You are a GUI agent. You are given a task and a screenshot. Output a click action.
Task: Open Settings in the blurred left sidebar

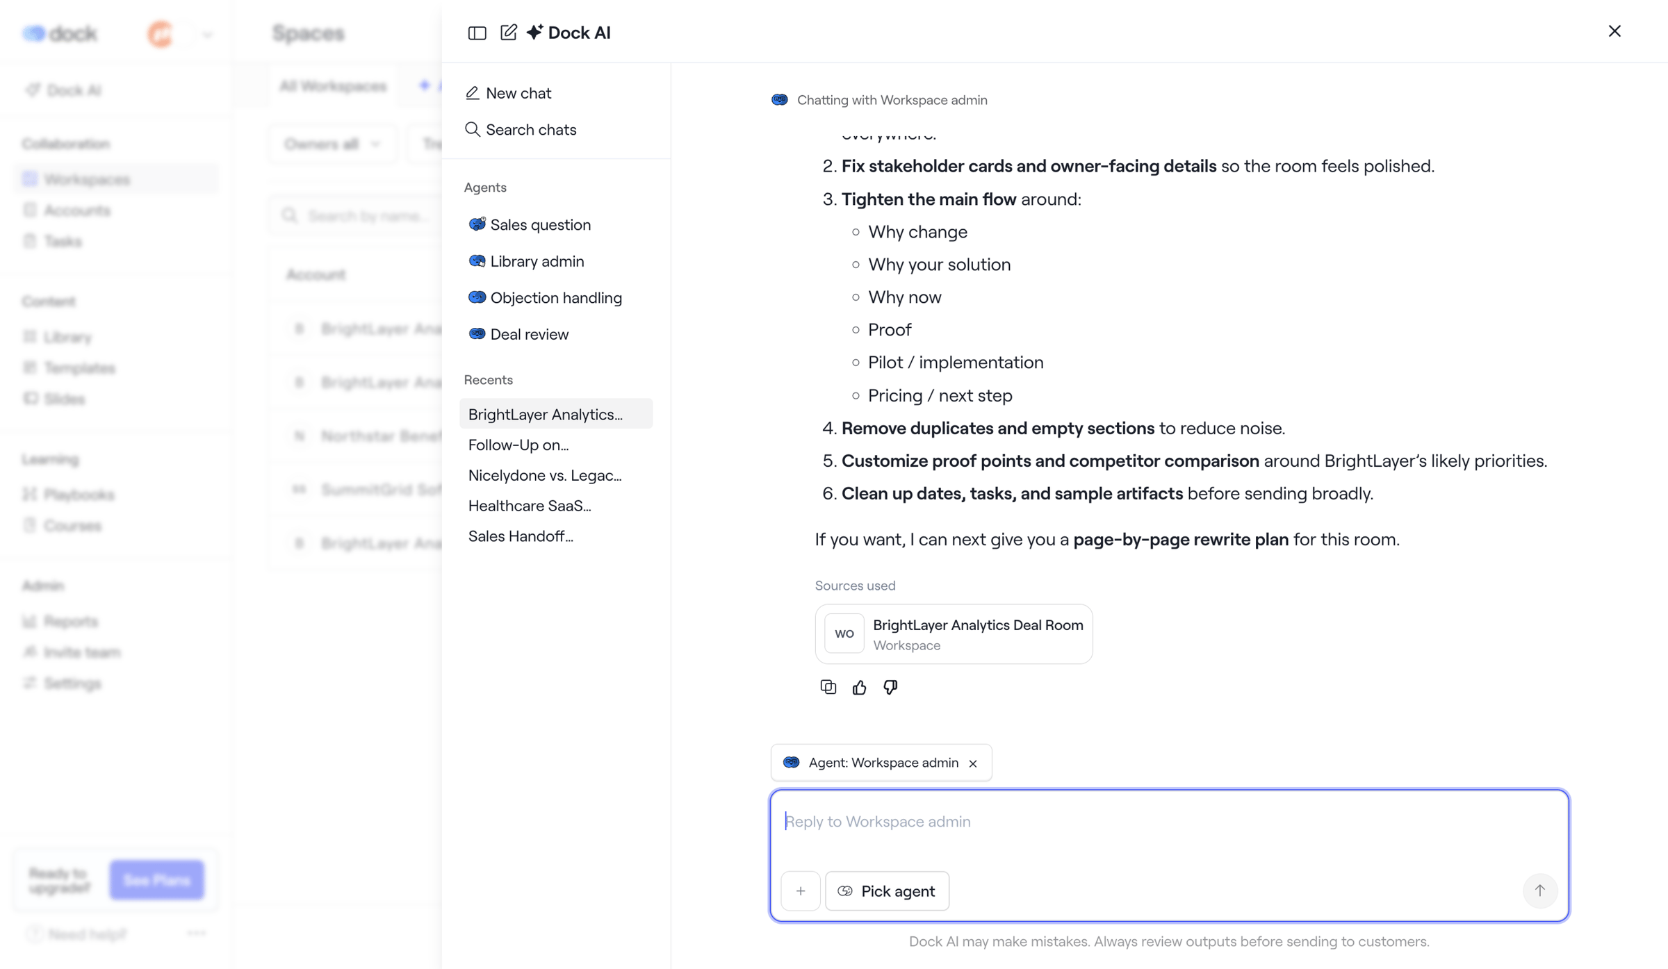point(72,684)
